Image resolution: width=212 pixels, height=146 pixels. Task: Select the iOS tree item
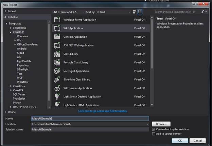19,57
